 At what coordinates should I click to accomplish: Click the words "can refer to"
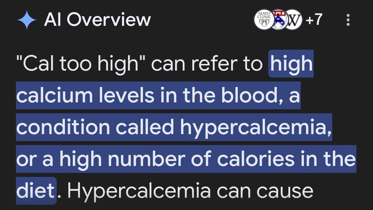(207, 64)
